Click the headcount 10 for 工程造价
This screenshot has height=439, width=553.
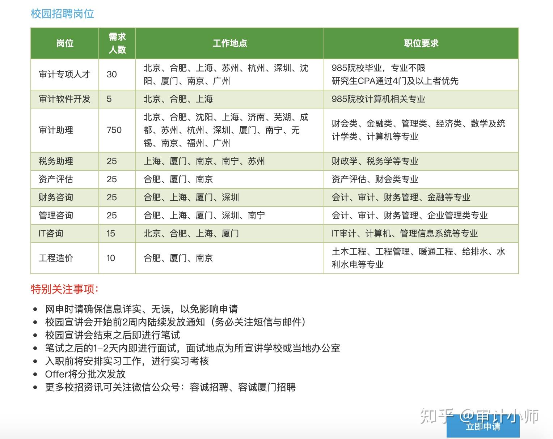point(117,258)
